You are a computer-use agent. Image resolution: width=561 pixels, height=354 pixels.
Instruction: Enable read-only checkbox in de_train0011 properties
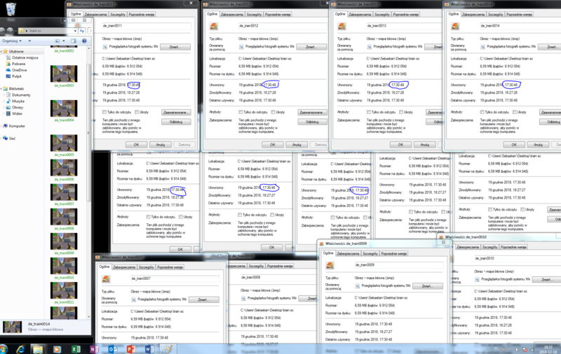pyautogui.click(x=106, y=112)
